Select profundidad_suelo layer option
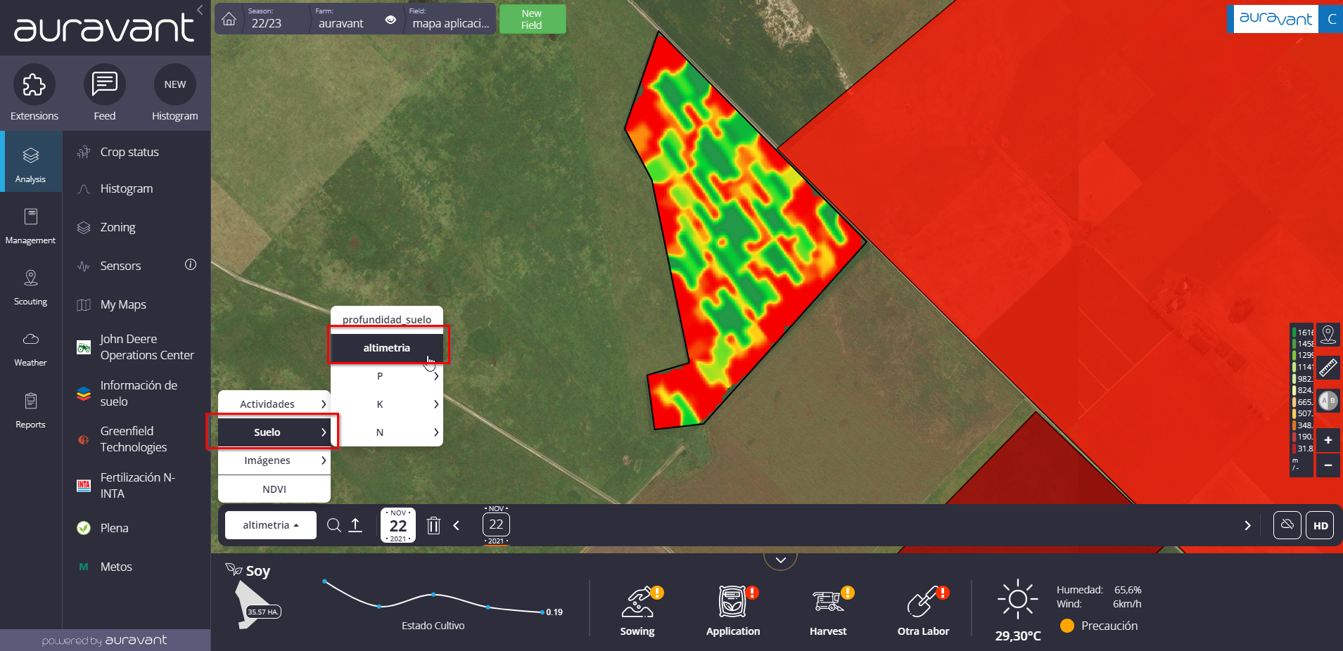Image resolution: width=1343 pixels, height=651 pixels. click(387, 319)
